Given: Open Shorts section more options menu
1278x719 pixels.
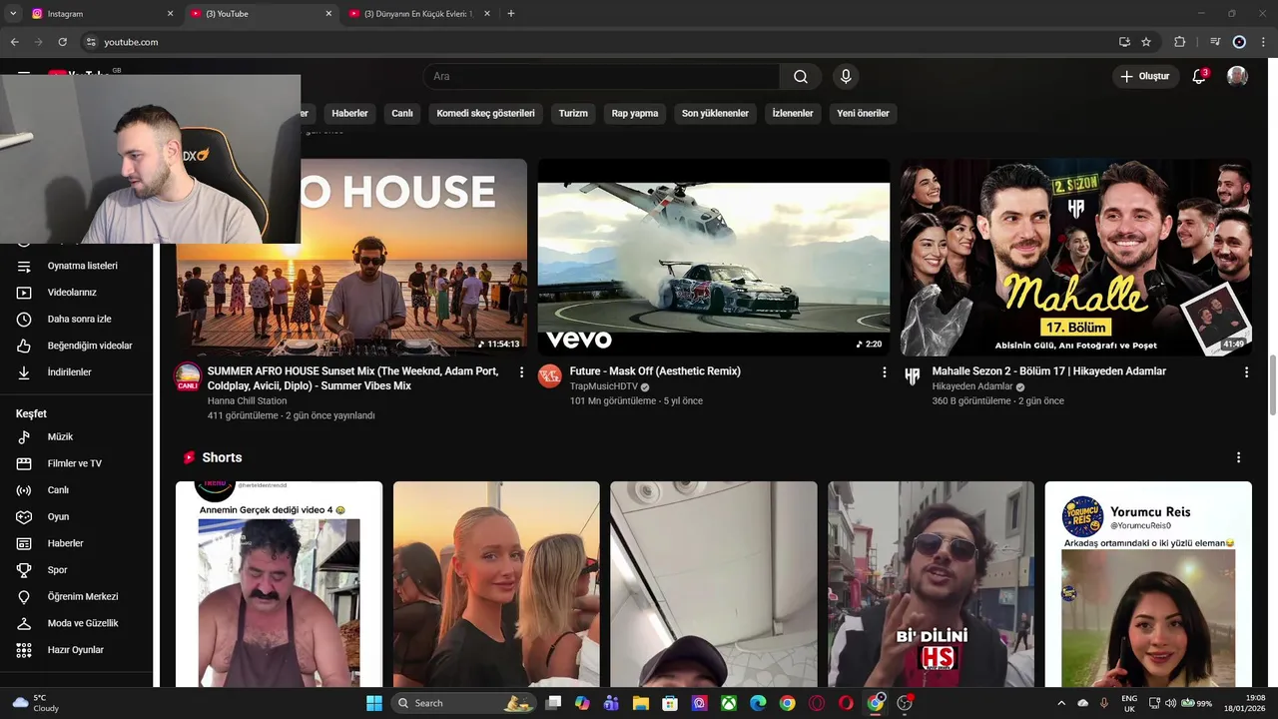Looking at the screenshot, I should click(x=1238, y=457).
